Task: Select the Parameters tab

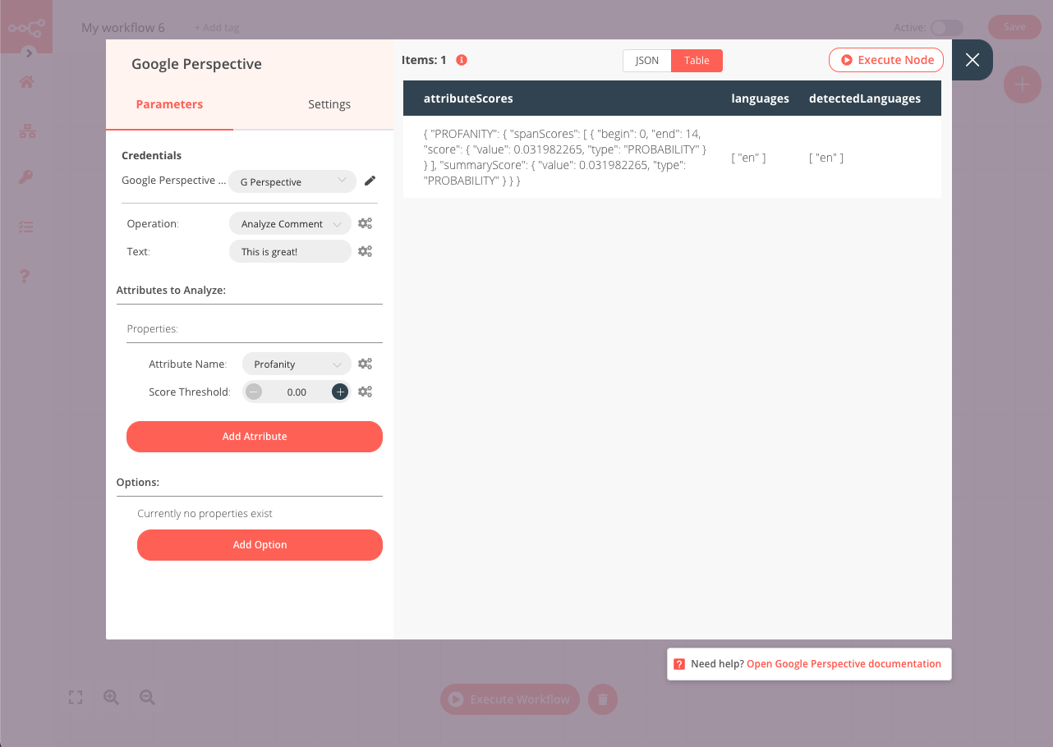Action: point(169,104)
